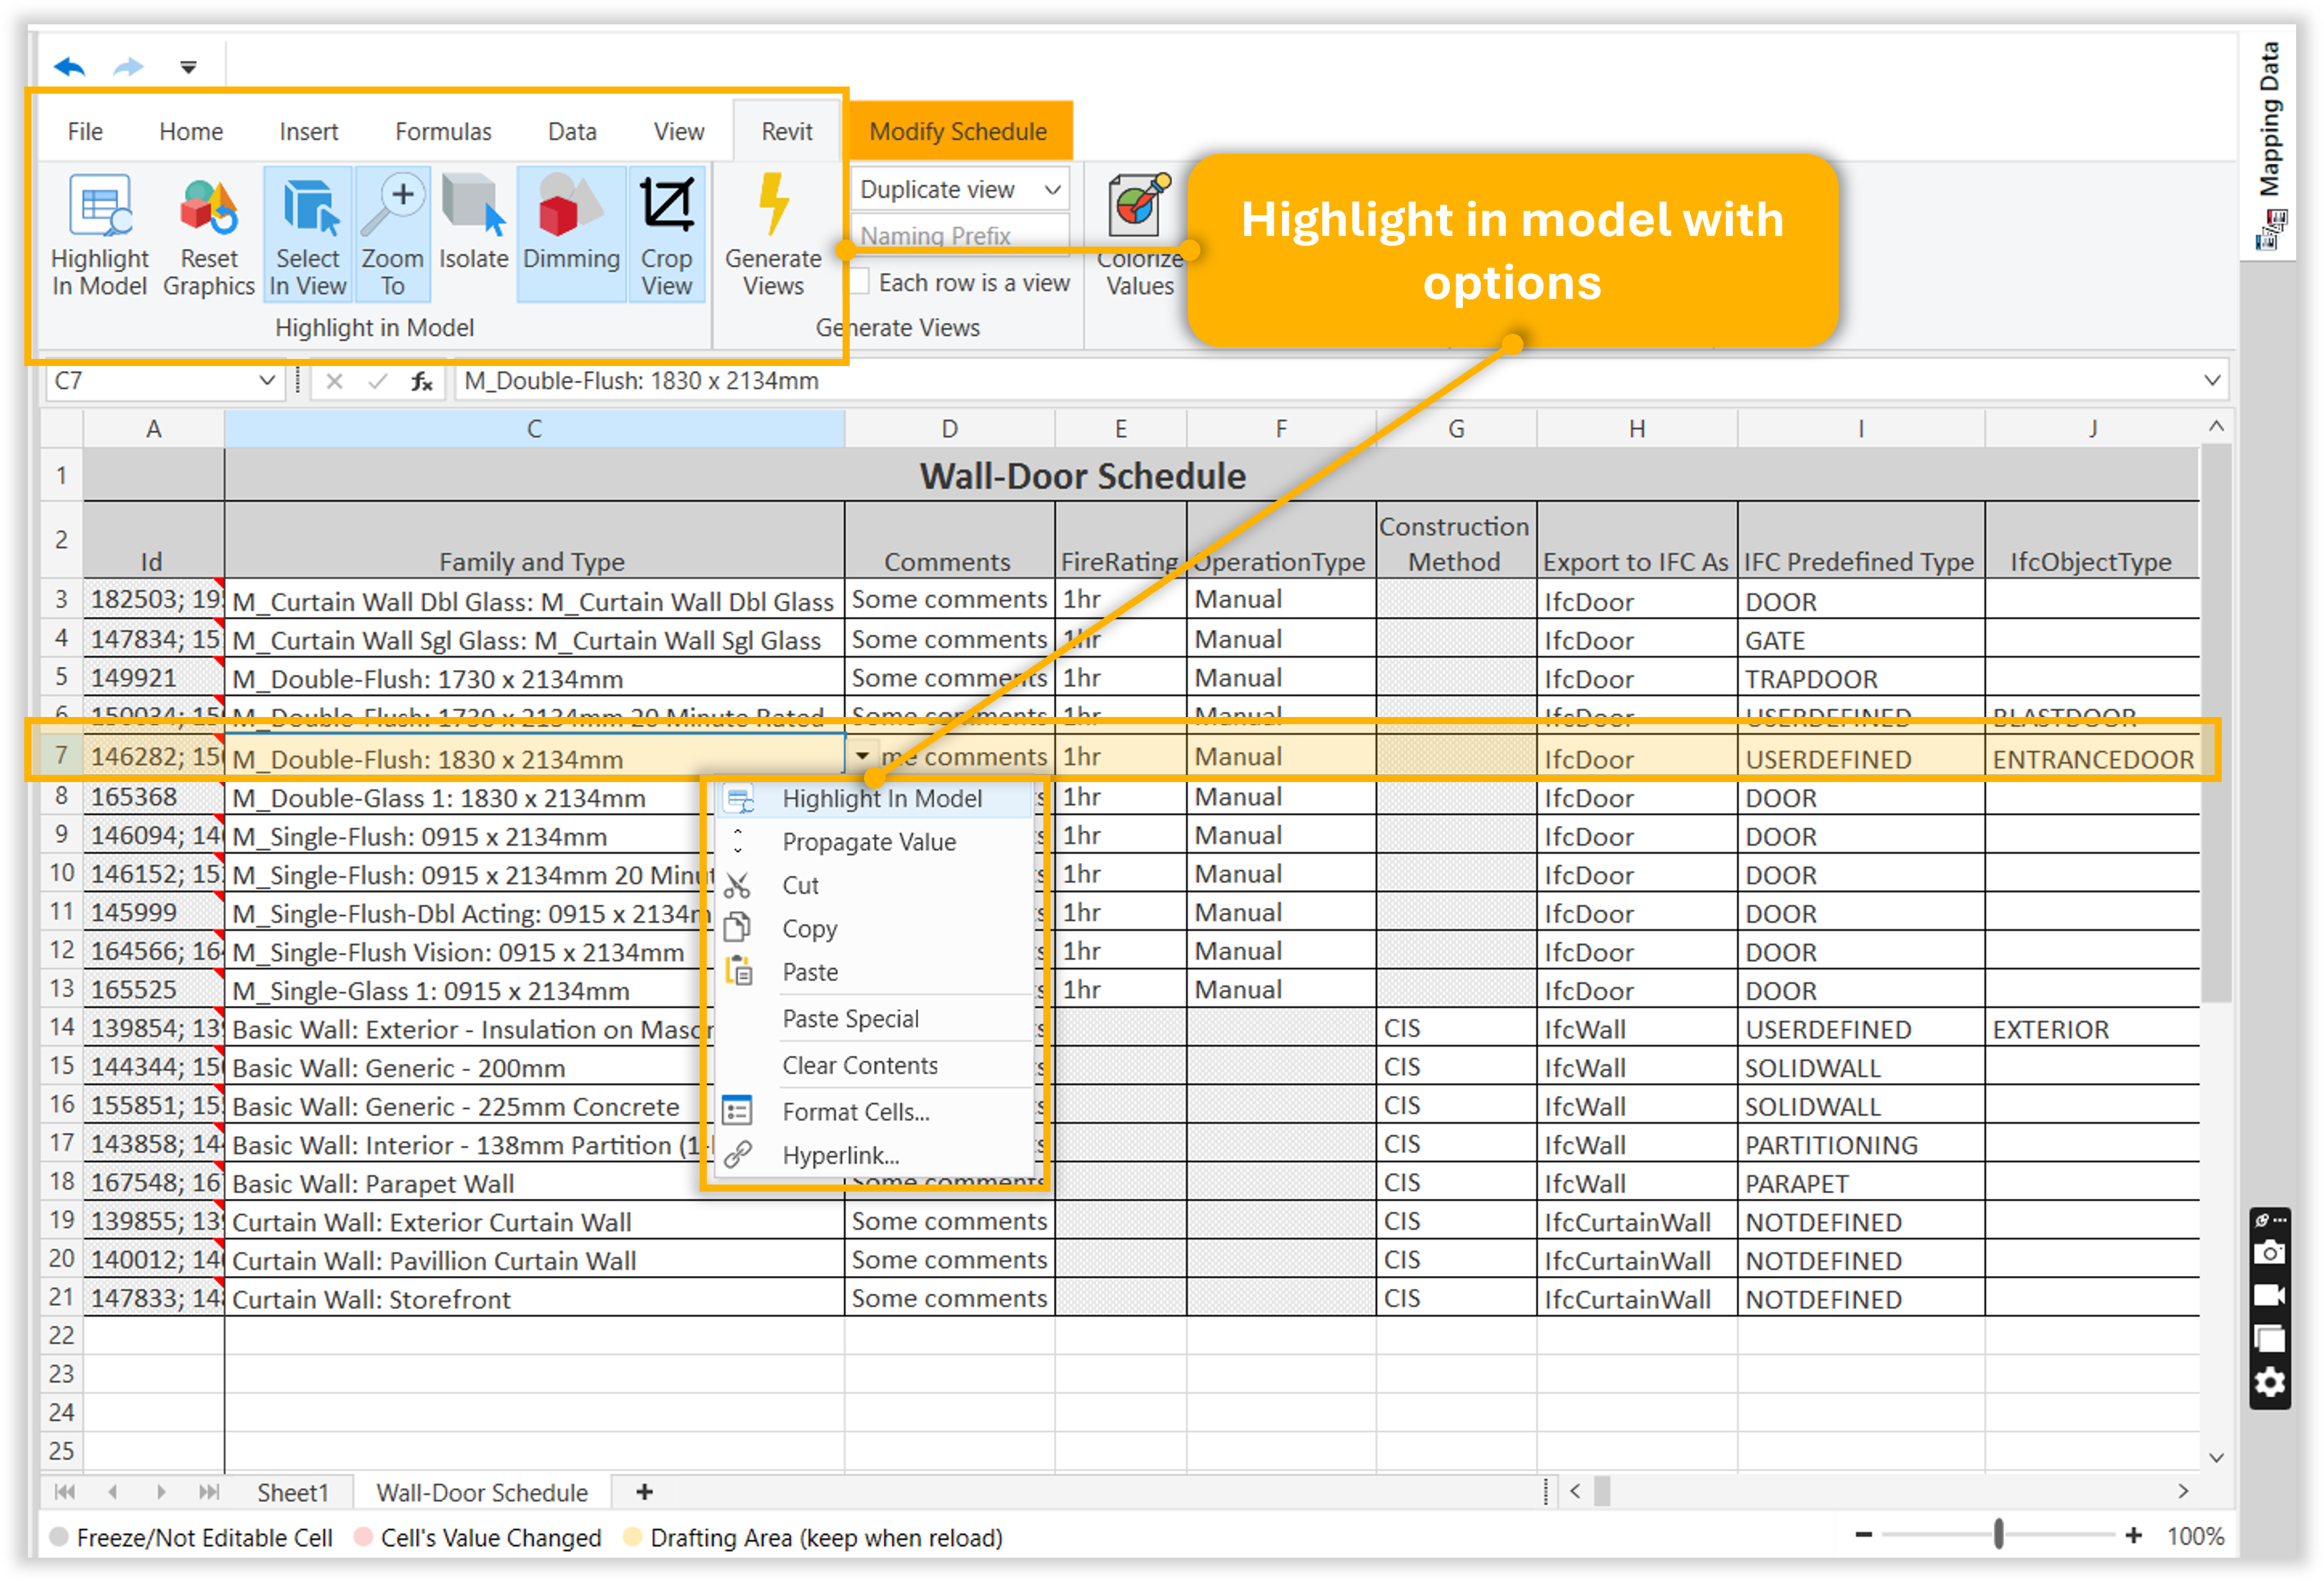
Task: Click the add new sheet plus button
Action: (644, 1492)
